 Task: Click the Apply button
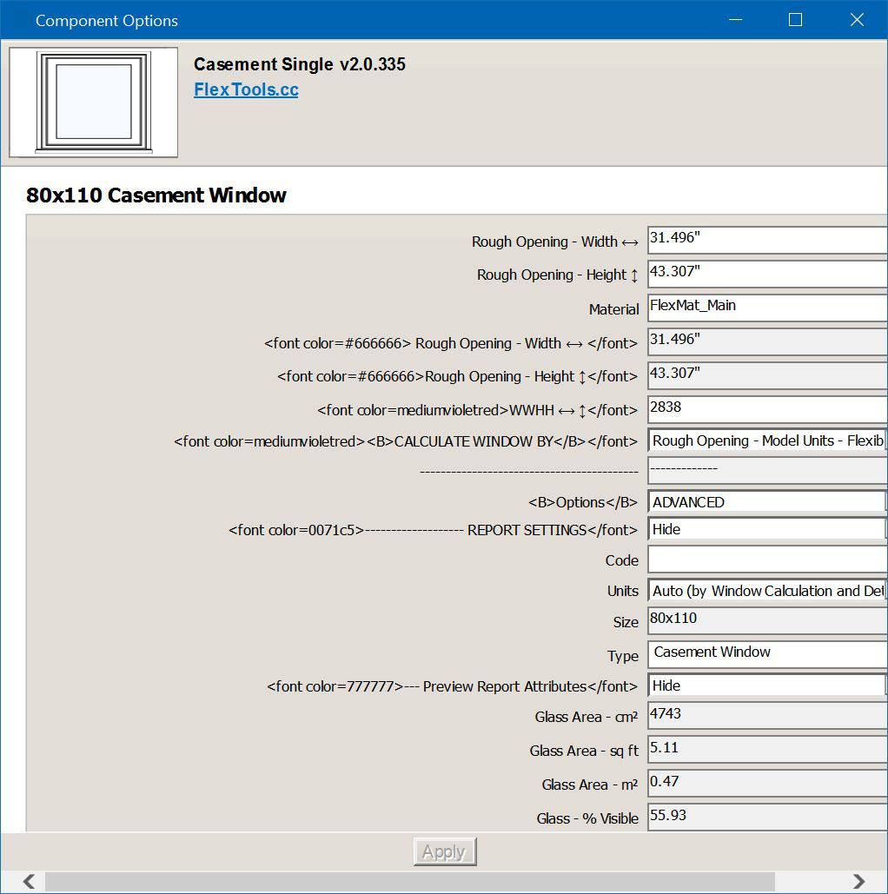click(x=445, y=852)
